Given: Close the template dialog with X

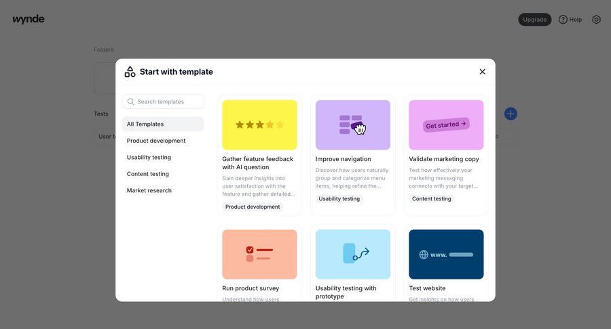Looking at the screenshot, I should (x=483, y=71).
